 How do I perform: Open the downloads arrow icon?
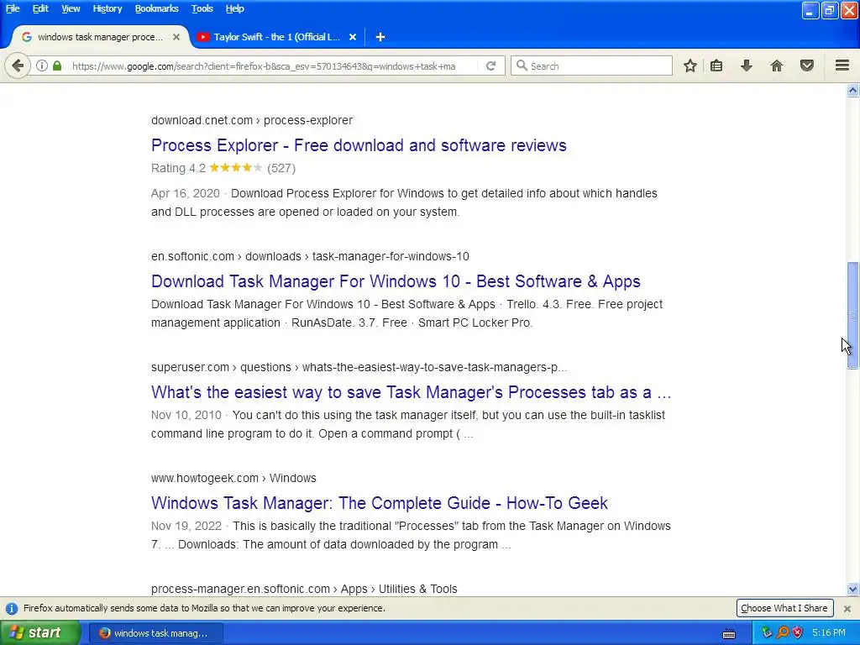[x=747, y=66]
